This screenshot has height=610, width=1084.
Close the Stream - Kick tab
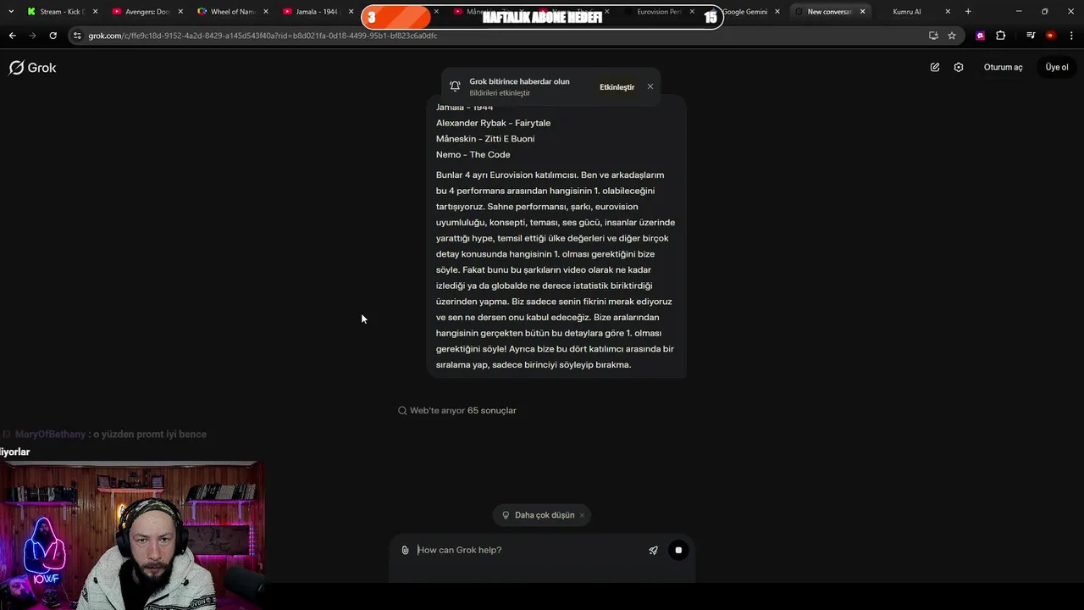coord(95,12)
